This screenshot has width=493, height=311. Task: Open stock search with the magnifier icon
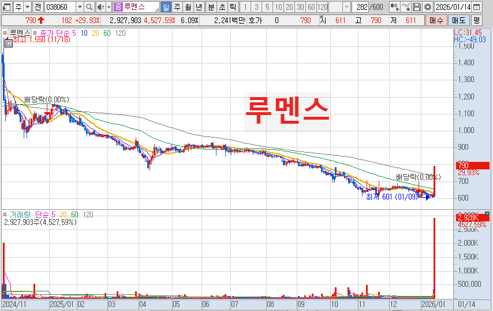click(x=89, y=6)
